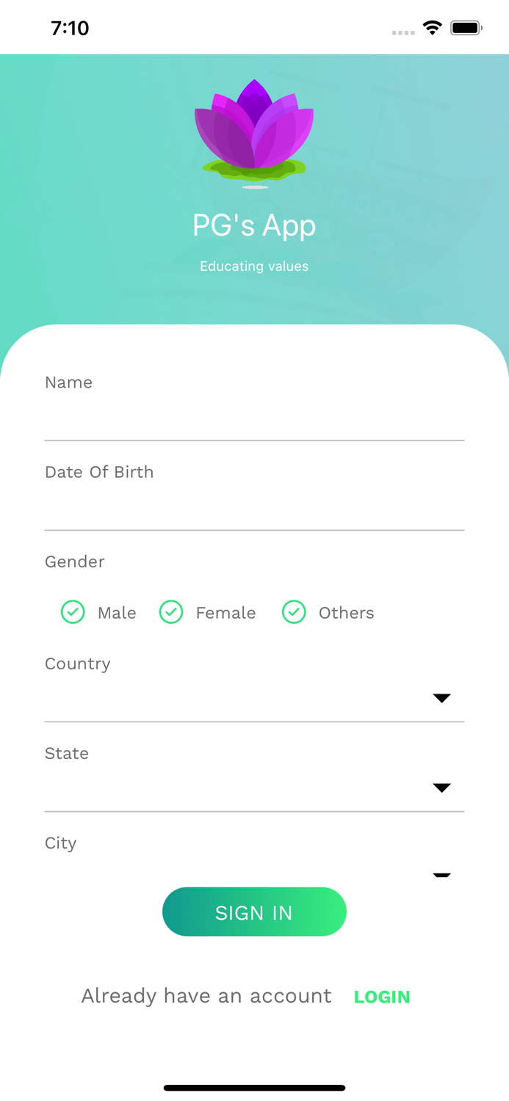
Task: Open the Country dropdown
Action: pos(441,698)
